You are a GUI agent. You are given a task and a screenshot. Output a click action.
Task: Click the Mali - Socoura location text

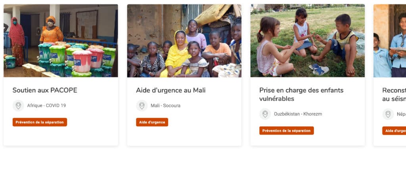[165, 106]
